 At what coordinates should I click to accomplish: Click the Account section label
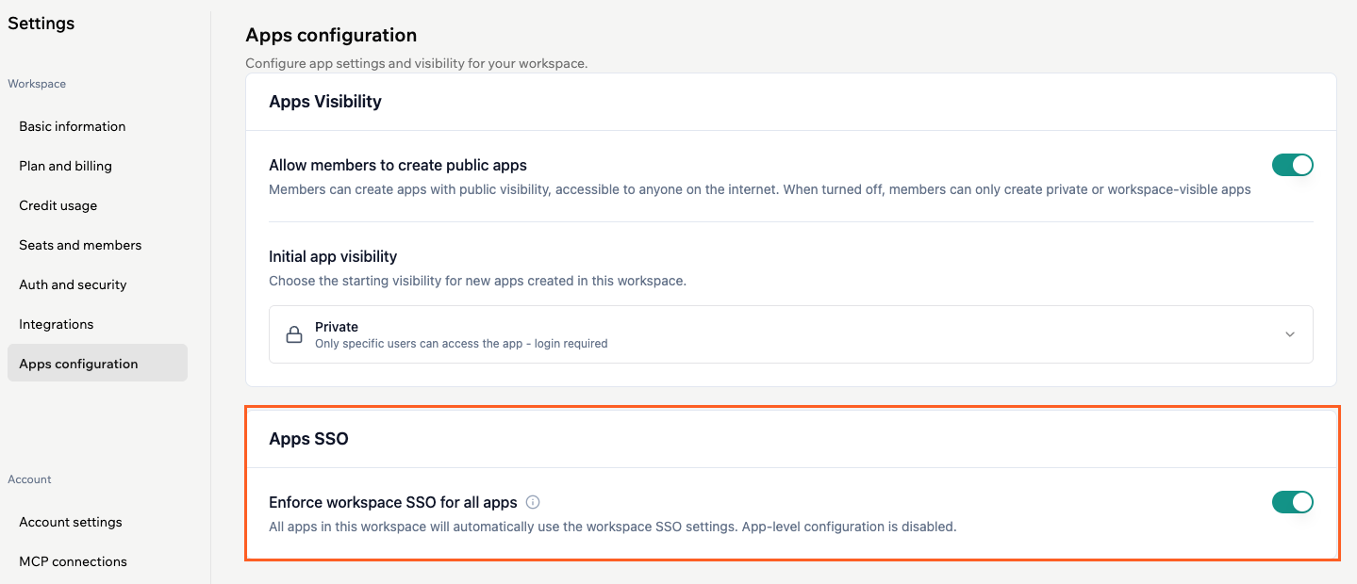[29, 479]
